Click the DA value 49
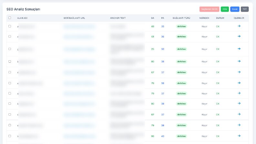Screen dimensions: 256x144 [x=153, y=26]
